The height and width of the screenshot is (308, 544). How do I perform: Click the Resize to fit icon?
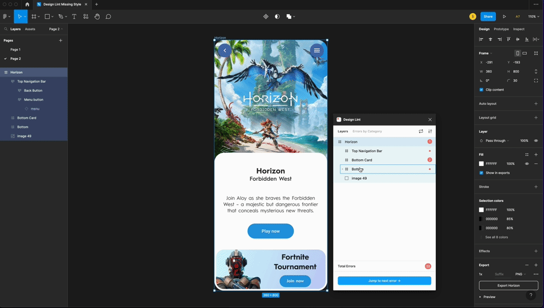click(536, 53)
